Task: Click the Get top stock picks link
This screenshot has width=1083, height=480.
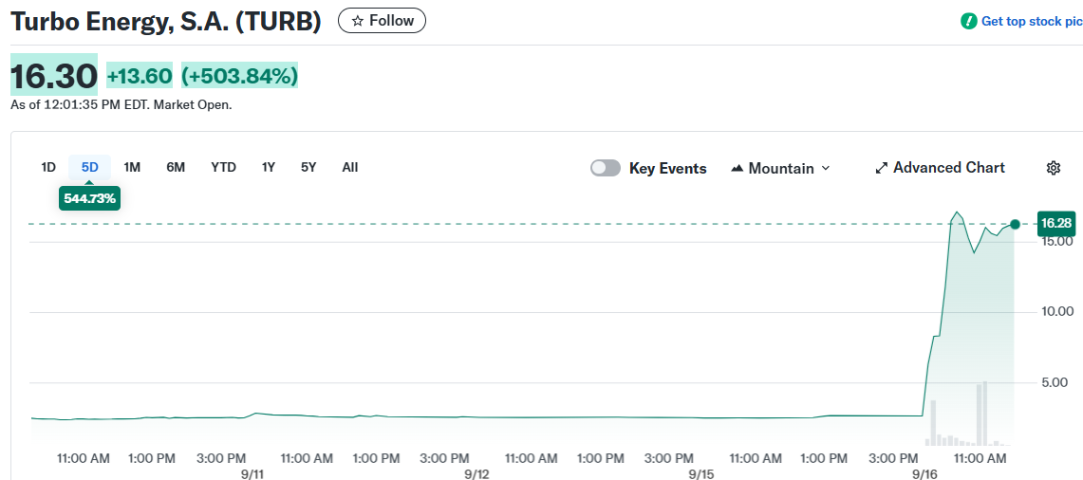Action: tap(1032, 22)
